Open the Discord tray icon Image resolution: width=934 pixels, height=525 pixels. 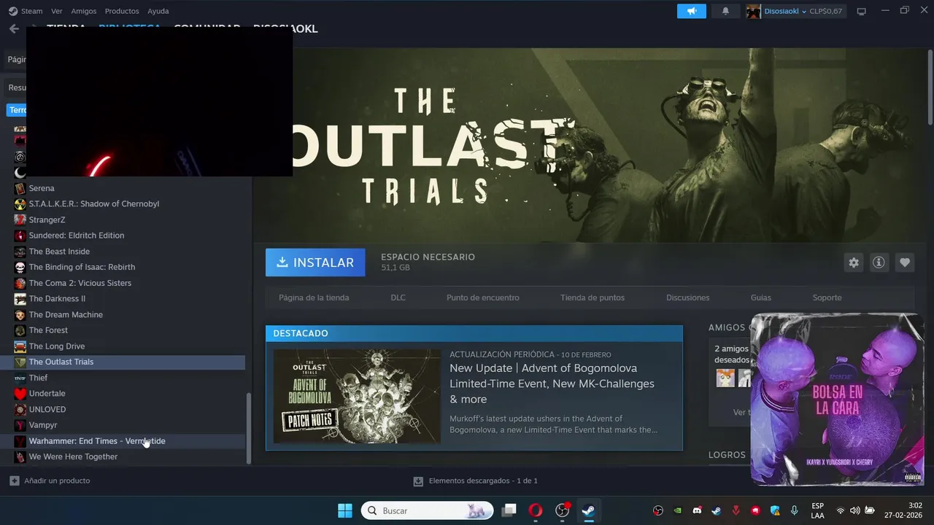697,510
